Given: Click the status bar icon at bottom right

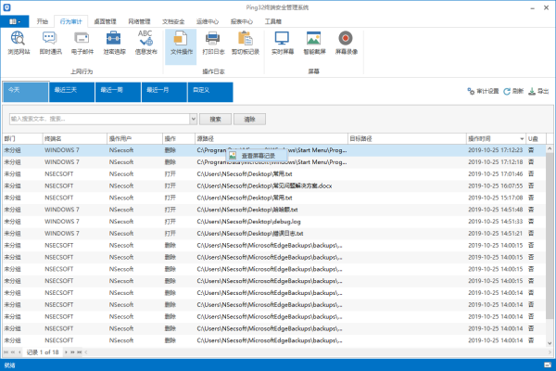Looking at the screenshot, I should click(548, 365).
